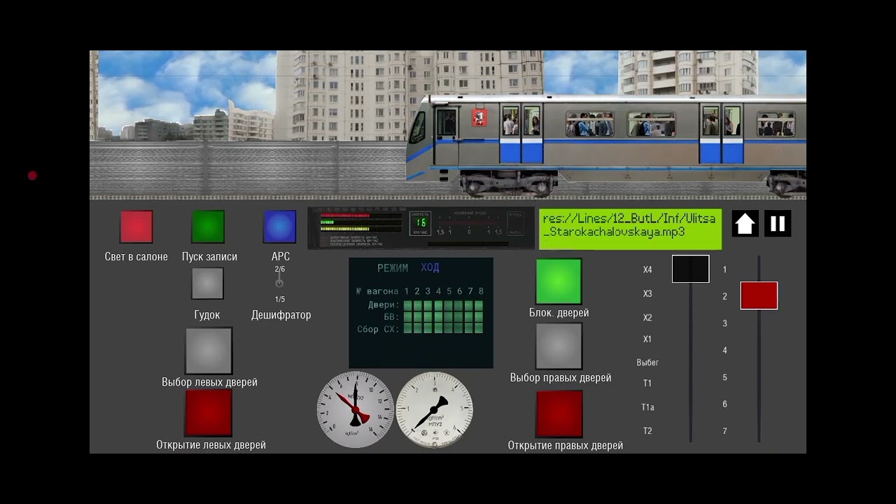This screenshot has height=504, width=896.
Task: Start the announcement with green record button
Action: click(x=209, y=227)
